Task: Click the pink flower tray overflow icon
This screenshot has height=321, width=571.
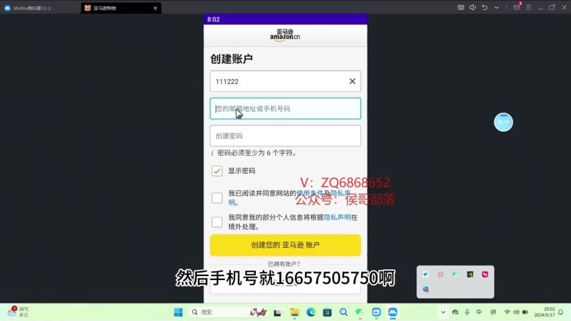Action: click(x=440, y=275)
